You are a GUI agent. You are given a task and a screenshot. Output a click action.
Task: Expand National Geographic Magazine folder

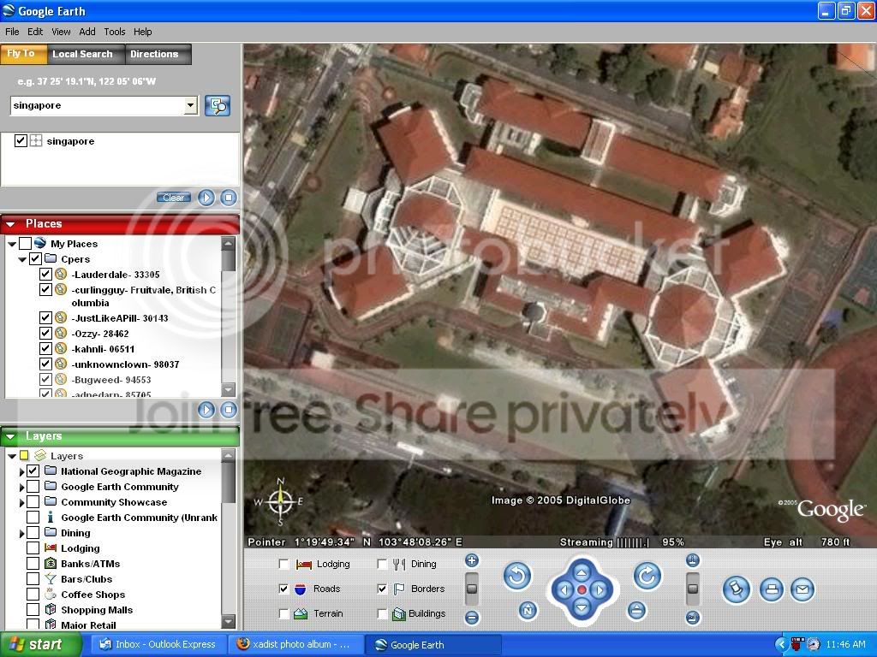tap(21, 471)
